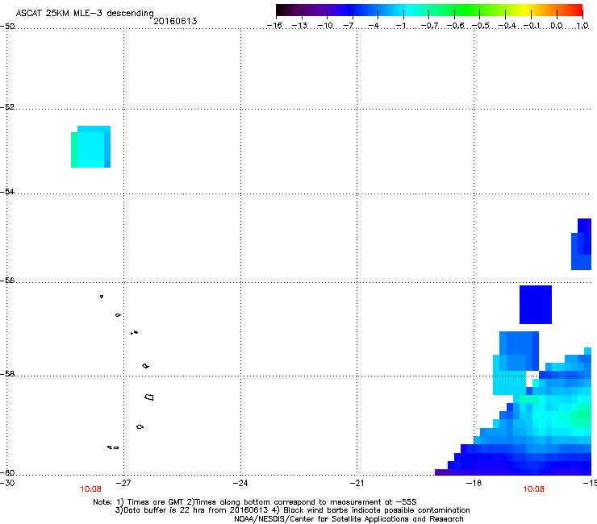Click the largest island outline south of -58

149,397
